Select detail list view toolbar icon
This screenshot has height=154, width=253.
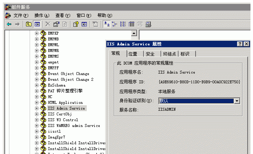click(x=131, y=24)
